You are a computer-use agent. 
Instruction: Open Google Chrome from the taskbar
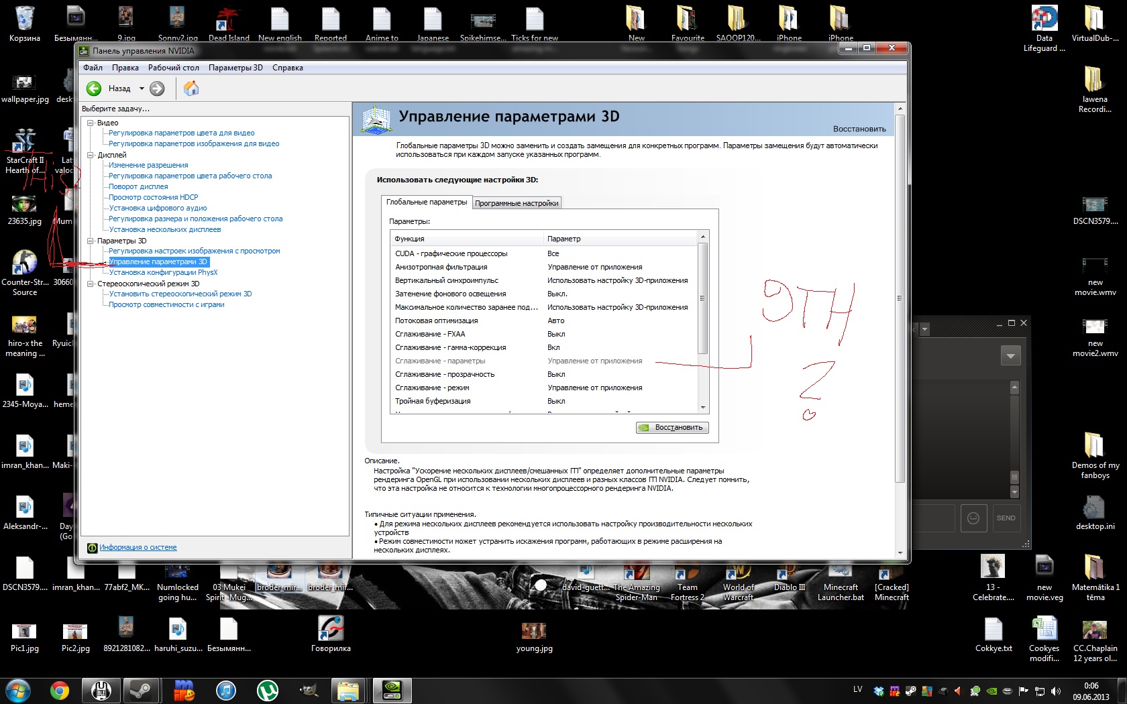pos(60,690)
